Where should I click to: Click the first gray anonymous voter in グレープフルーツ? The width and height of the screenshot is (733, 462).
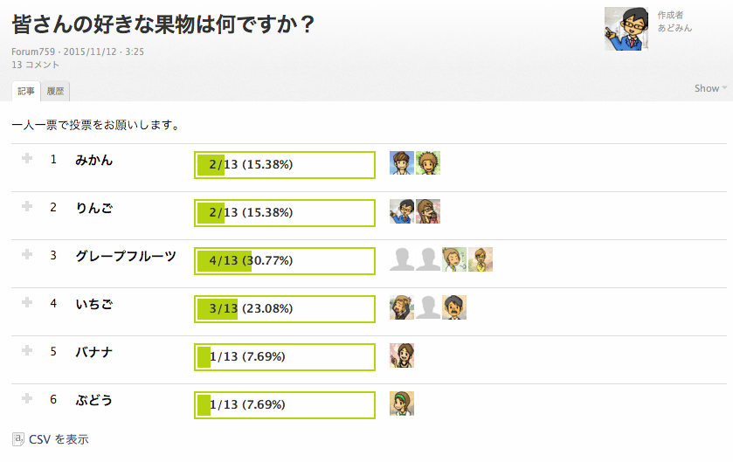coord(402,259)
